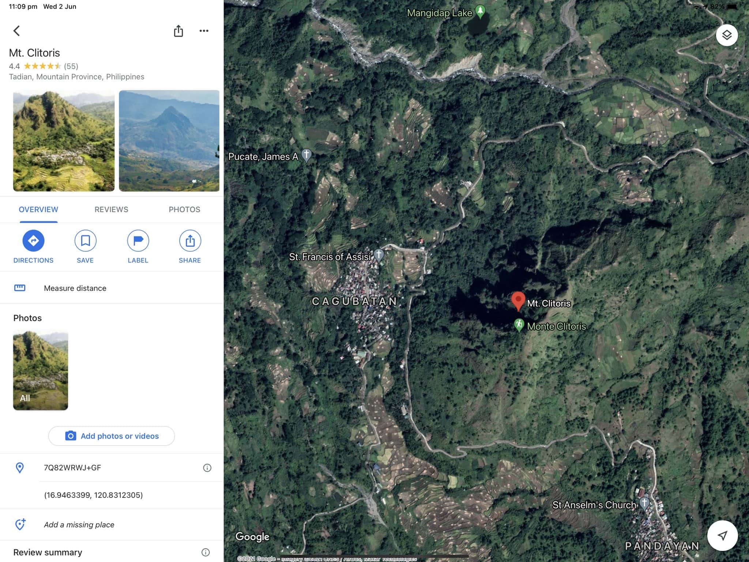Switch to the Reviews tab
Image resolution: width=749 pixels, height=562 pixels.
tap(111, 209)
